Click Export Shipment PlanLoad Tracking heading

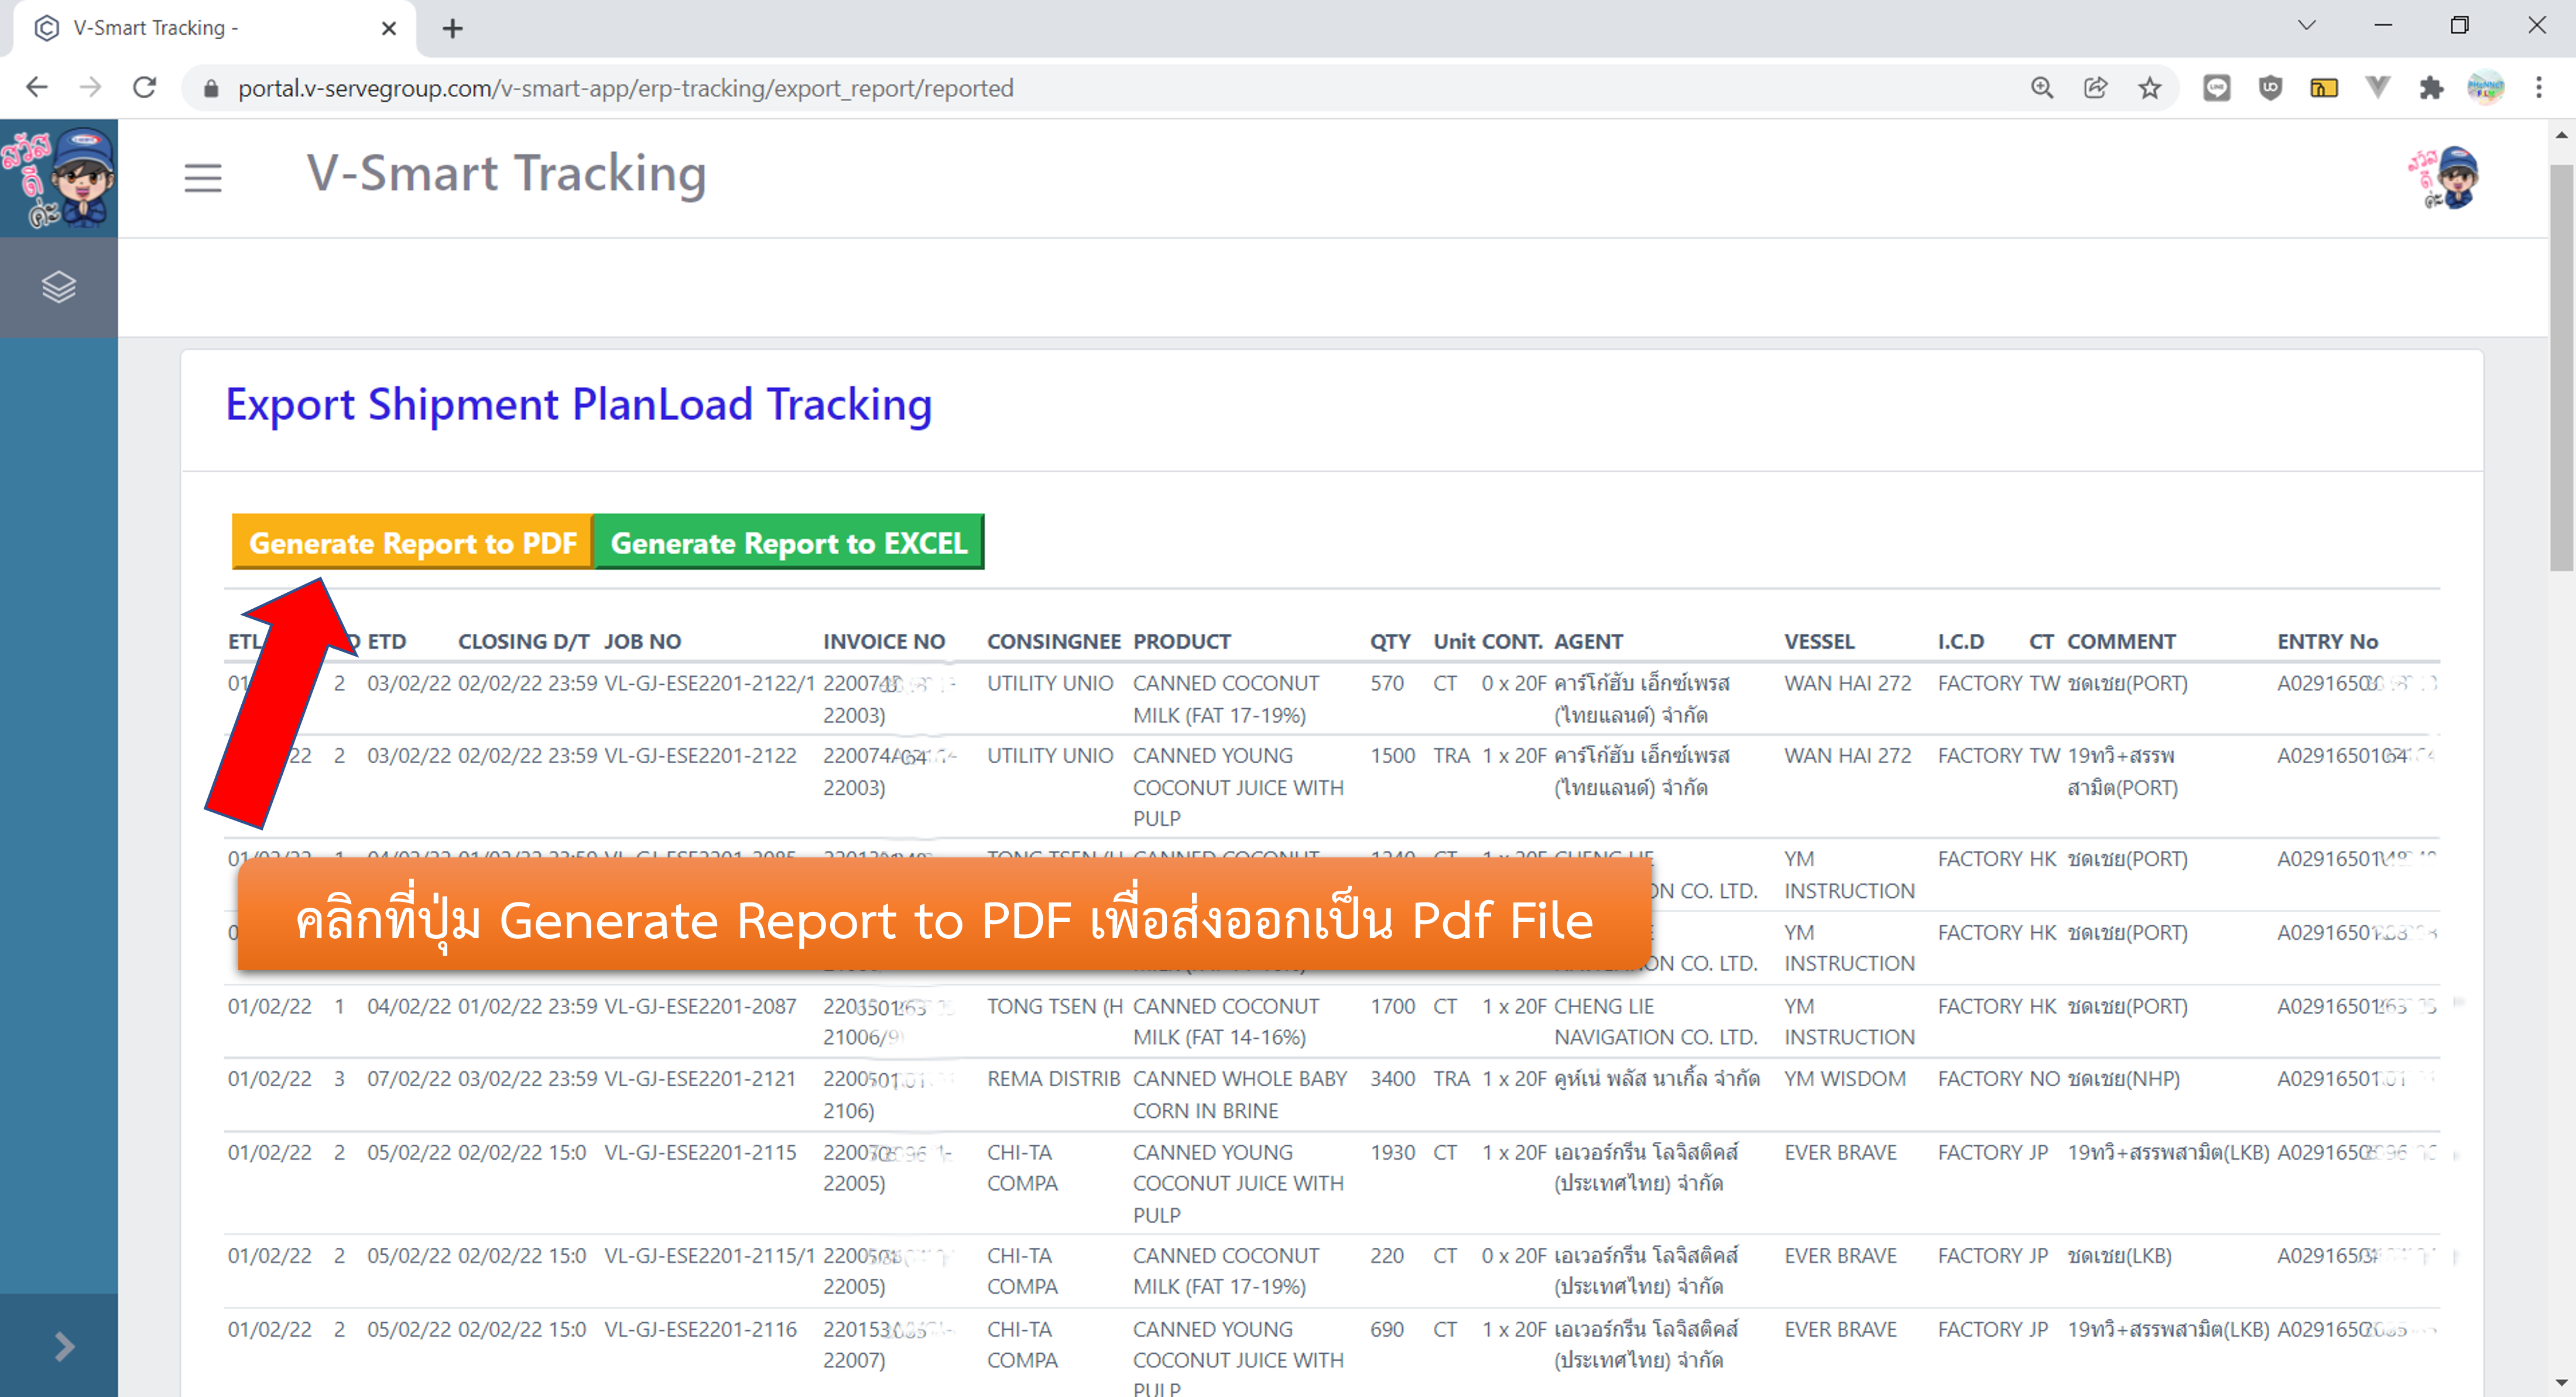(x=578, y=405)
